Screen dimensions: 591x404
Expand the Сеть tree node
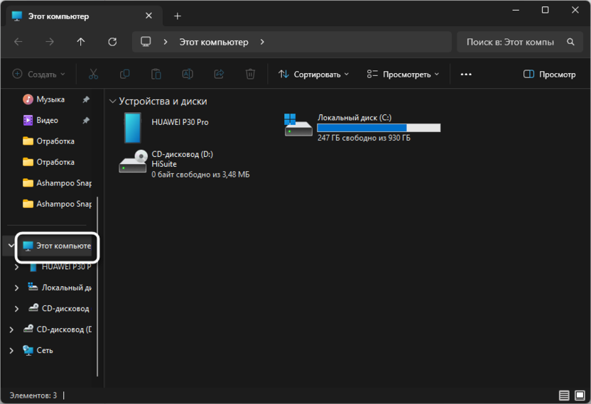11,350
